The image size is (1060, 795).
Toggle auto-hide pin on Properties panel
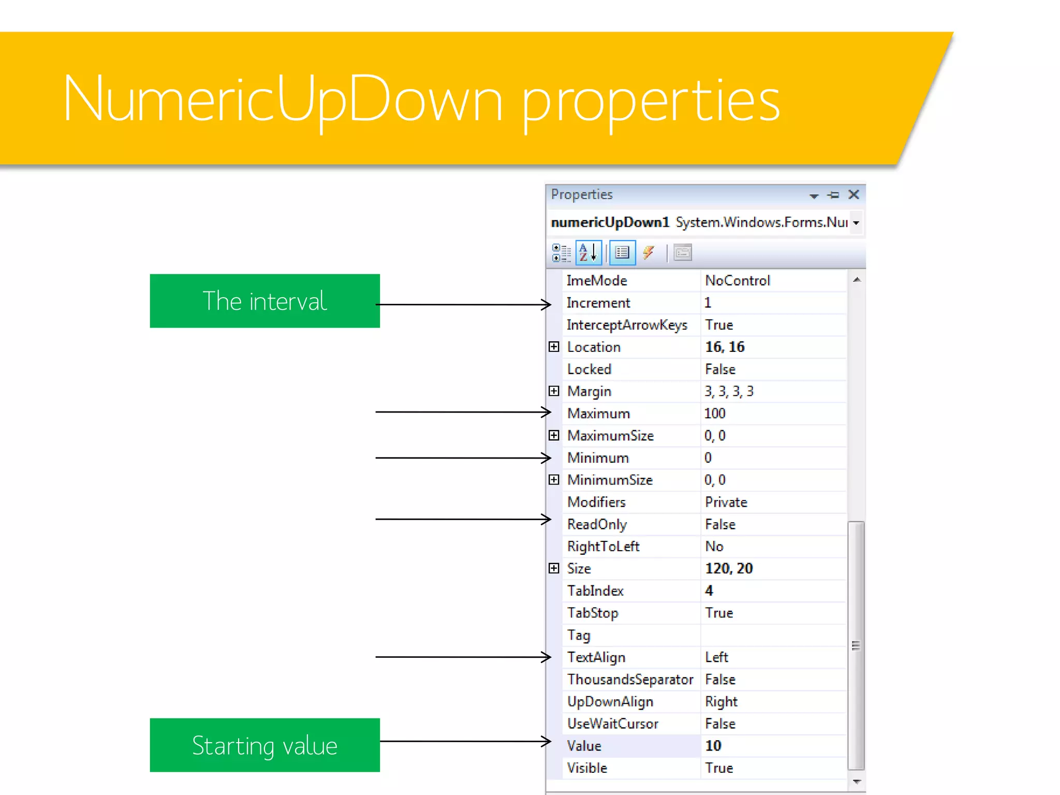[833, 195]
